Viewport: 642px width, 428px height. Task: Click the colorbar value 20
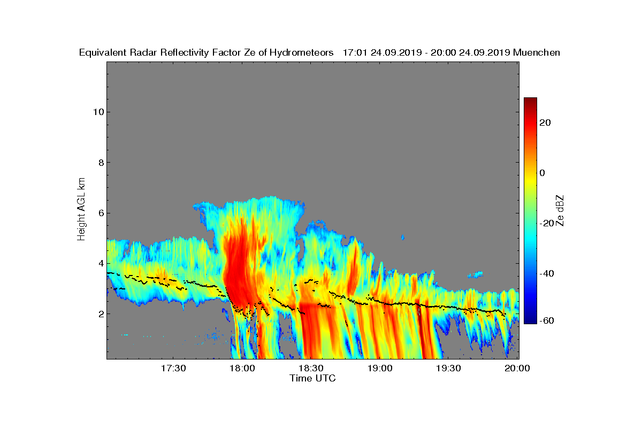545,123
